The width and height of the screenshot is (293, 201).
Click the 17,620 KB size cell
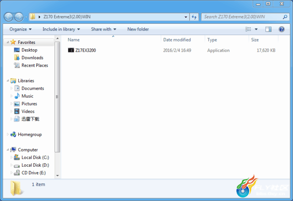pyautogui.click(x=266, y=50)
